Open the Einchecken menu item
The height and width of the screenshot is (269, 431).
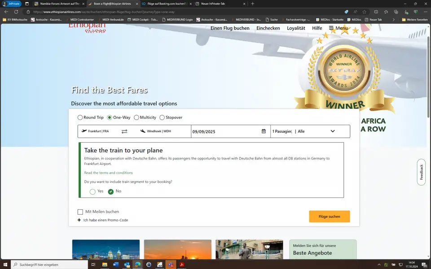pyautogui.click(x=268, y=28)
